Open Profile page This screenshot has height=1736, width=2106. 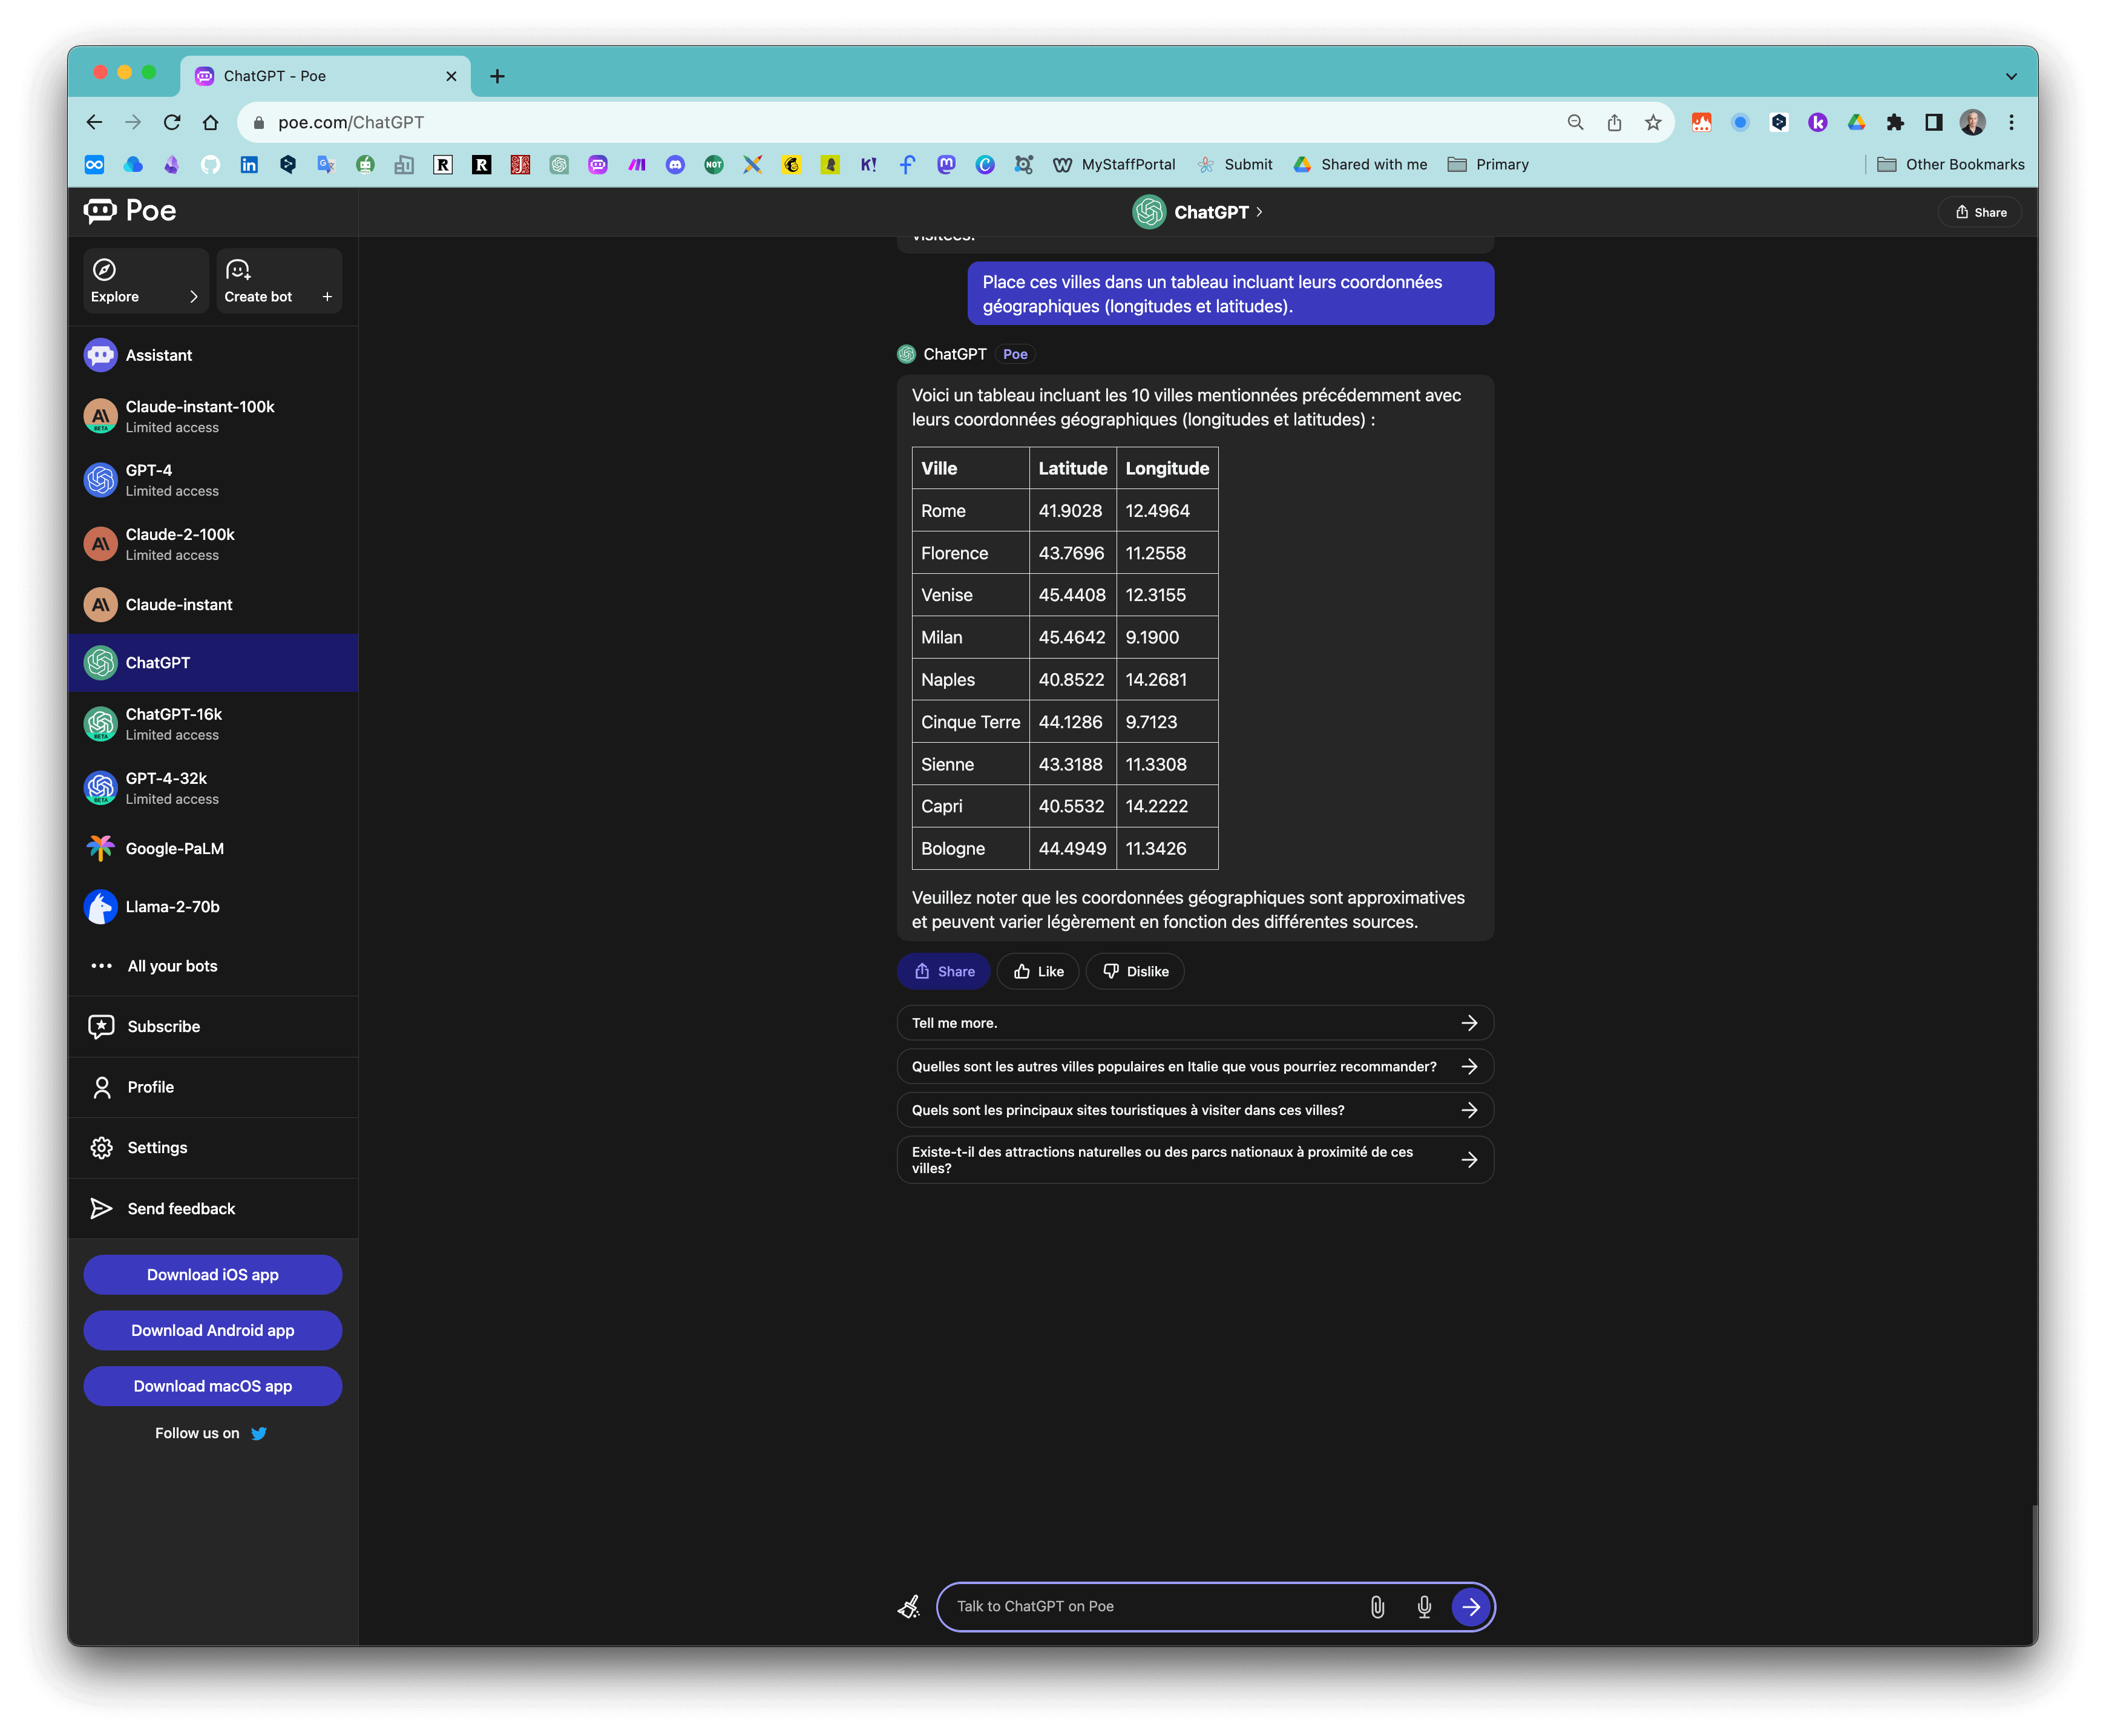tap(213, 1087)
